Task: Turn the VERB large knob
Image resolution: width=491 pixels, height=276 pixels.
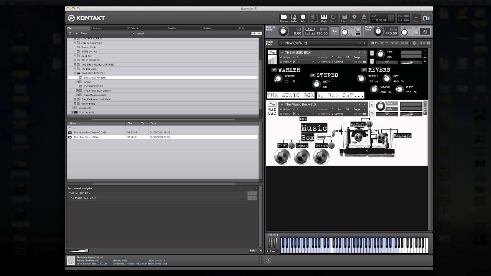Action: [x=282, y=156]
